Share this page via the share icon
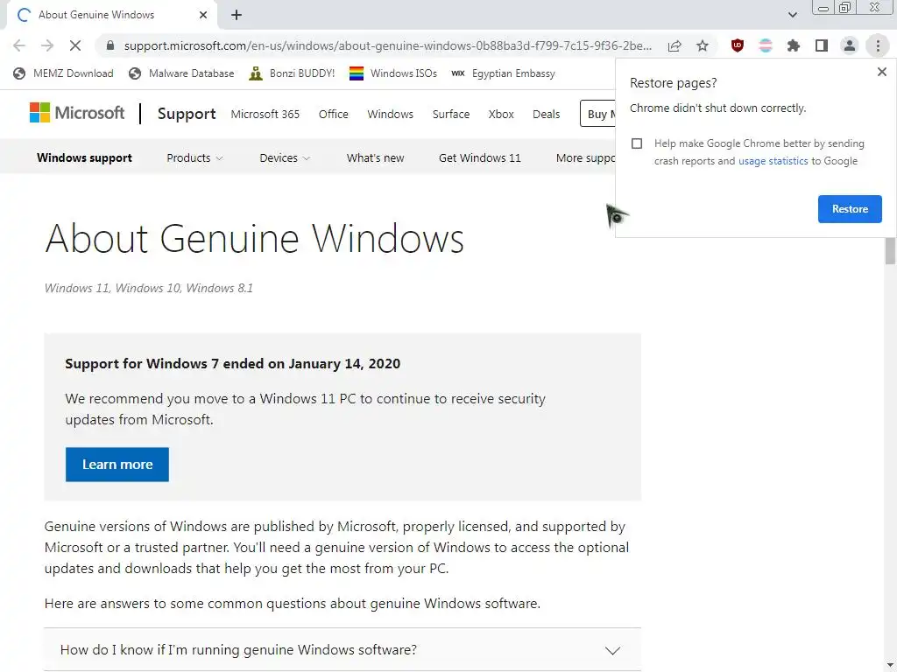Screen dimensions: 897x672 [675, 45]
